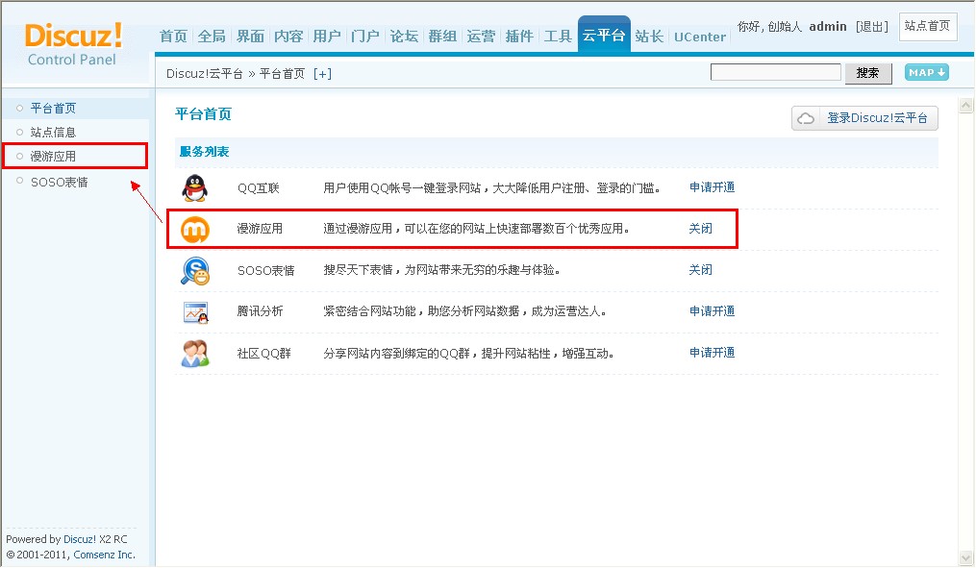Click the 站点首页 button
Viewport: 976px width, 568px height.
(928, 27)
